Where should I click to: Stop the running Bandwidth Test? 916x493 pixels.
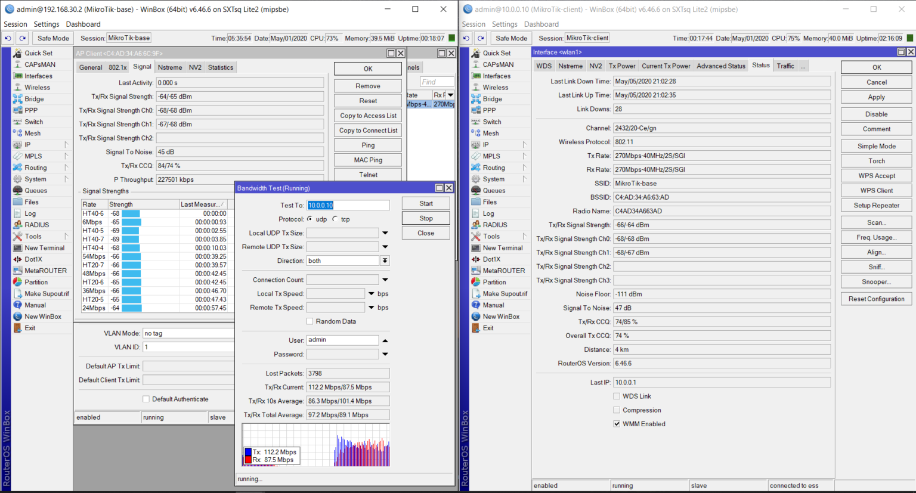[426, 218]
